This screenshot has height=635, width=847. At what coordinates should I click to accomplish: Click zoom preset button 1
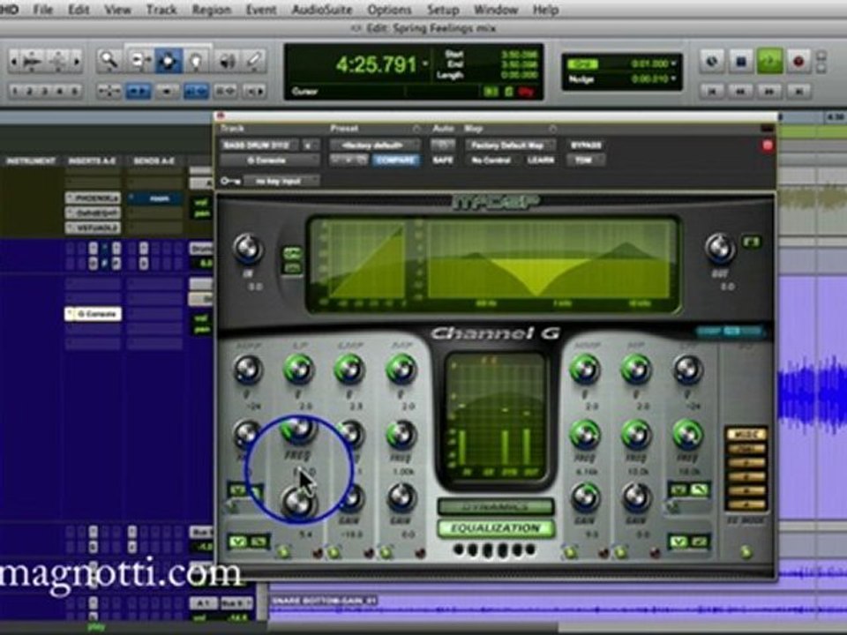coord(15,91)
